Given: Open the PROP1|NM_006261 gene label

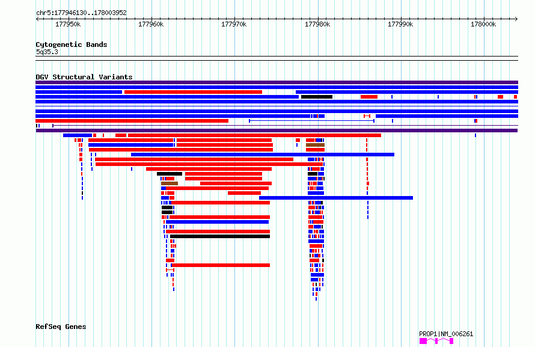Looking at the screenshot, I should point(446,334).
